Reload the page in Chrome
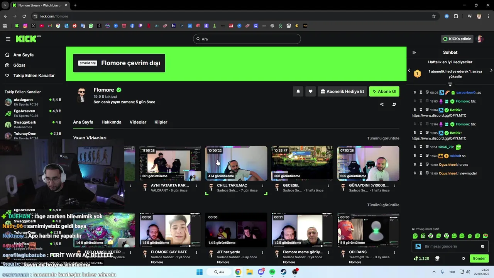The width and height of the screenshot is (494, 278). (24, 16)
